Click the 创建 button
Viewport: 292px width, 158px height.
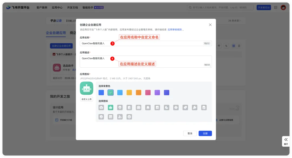click(205, 133)
